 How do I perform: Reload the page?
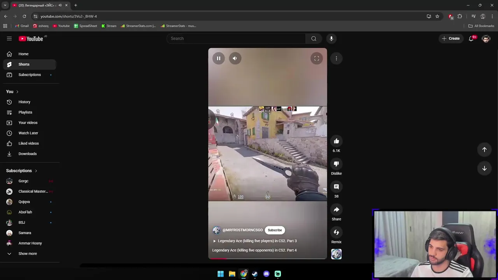tap(24, 16)
